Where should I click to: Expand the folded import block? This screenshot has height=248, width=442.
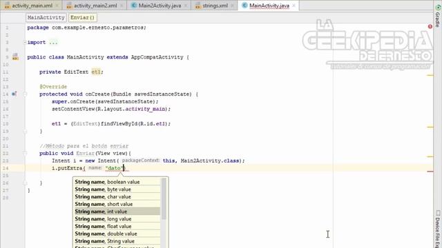pyautogui.click(x=25, y=43)
